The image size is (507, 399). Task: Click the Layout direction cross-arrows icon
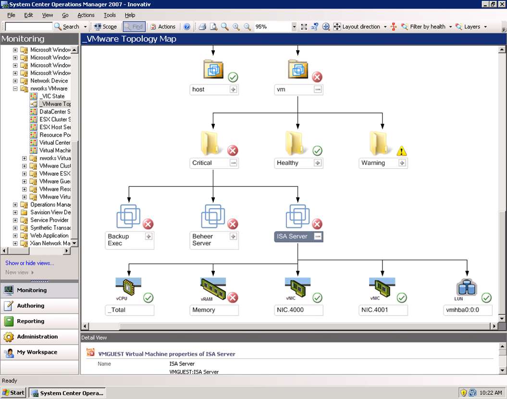coord(337,27)
